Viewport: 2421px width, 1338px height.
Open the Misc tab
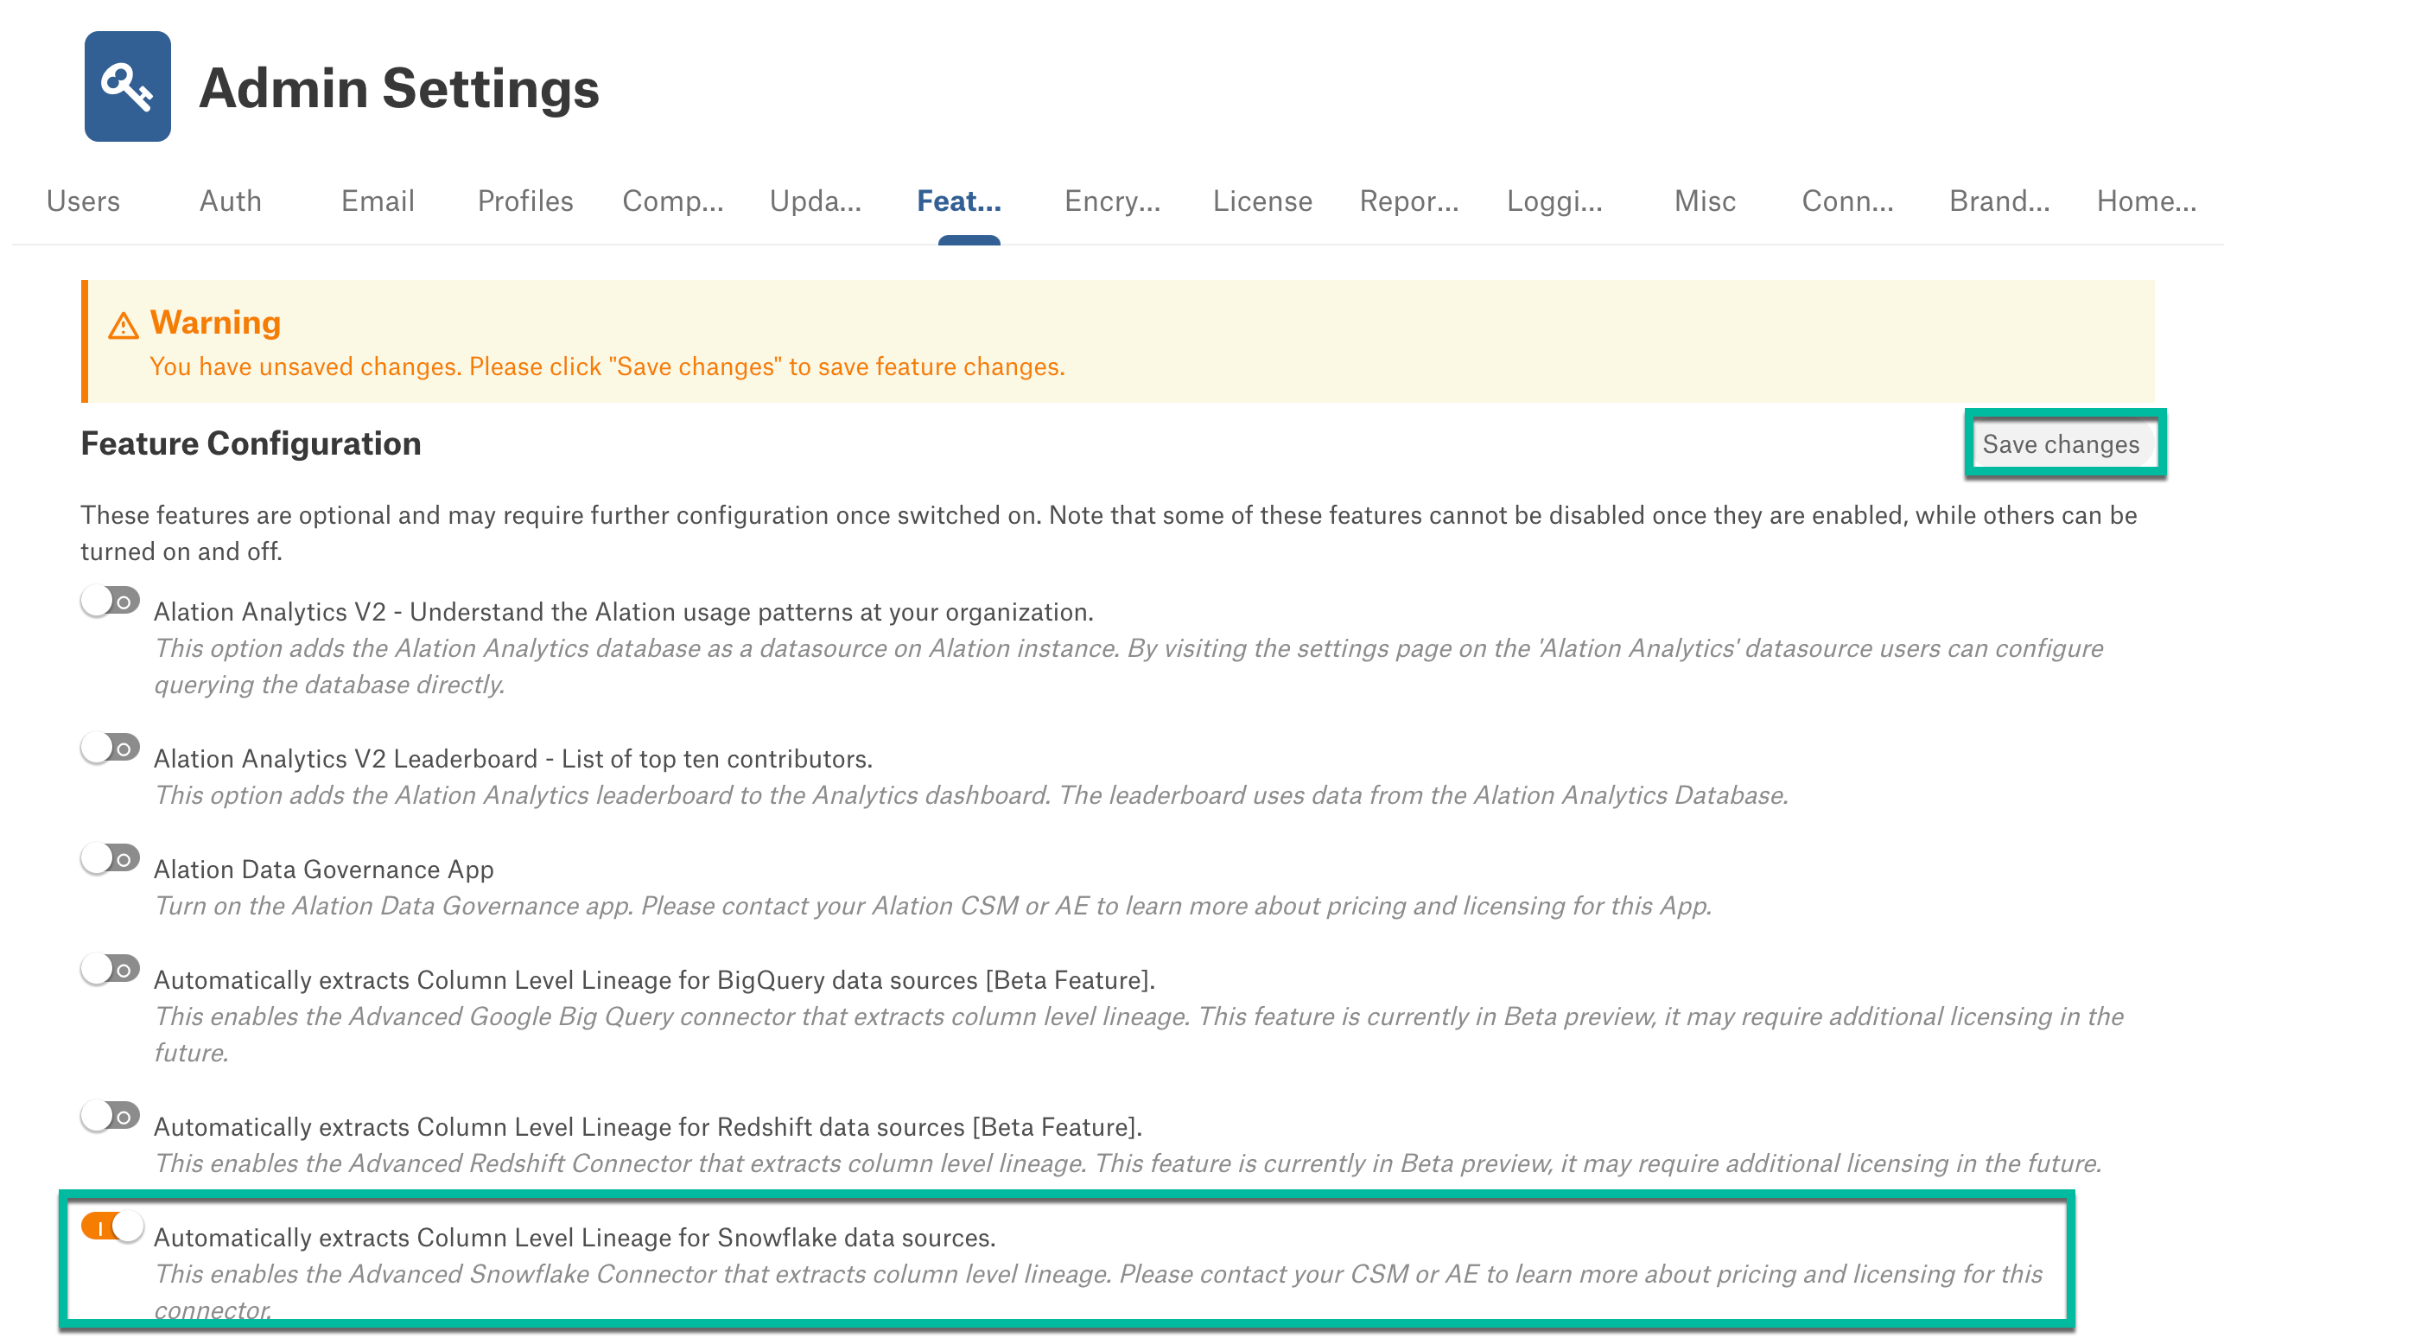1705,201
